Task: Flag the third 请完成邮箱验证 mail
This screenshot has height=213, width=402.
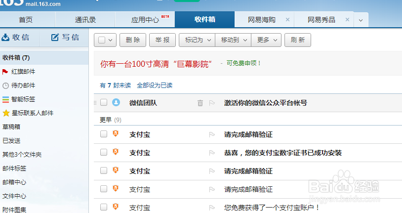Action: [212, 189]
